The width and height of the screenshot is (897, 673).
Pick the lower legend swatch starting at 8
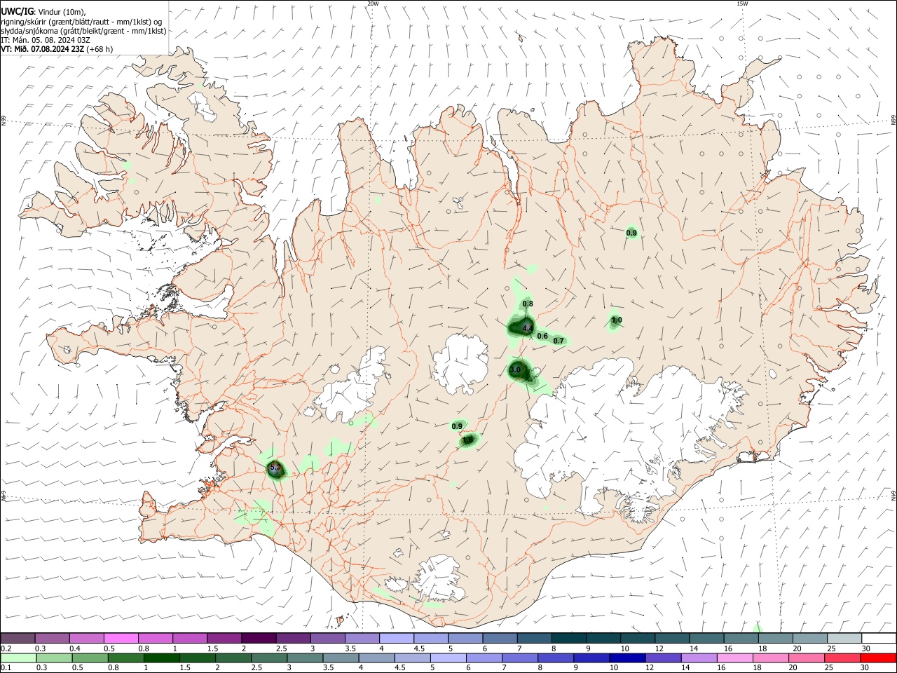click(x=556, y=658)
